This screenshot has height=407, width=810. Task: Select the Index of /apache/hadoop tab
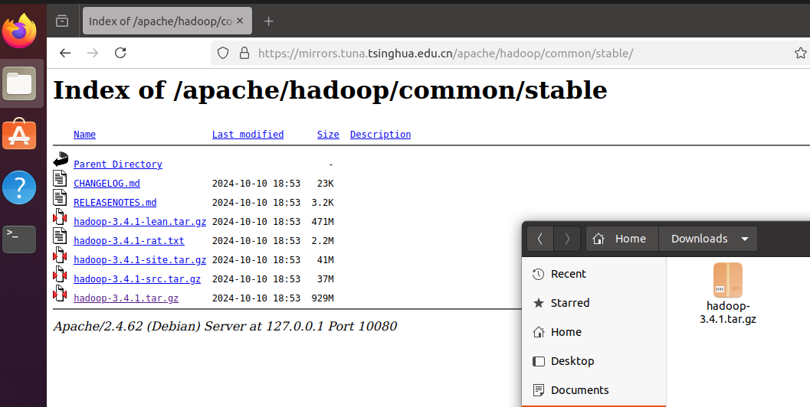pyautogui.click(x=167, y=21)
